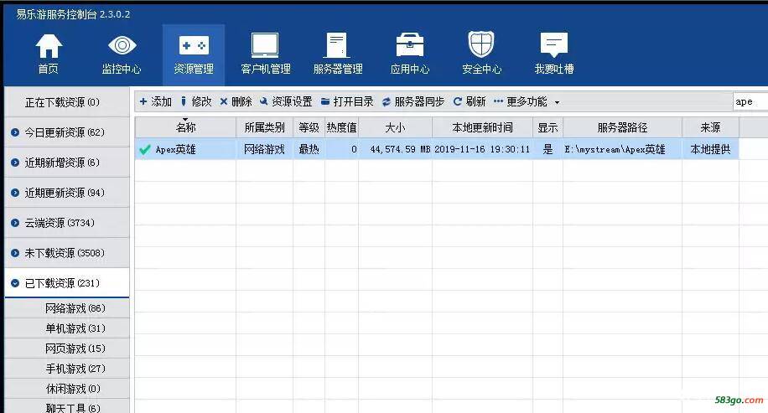Sort by 显示 column header
Image resolution: width=768 pixels, height=413 pixels.
click(x=547, y=127)
